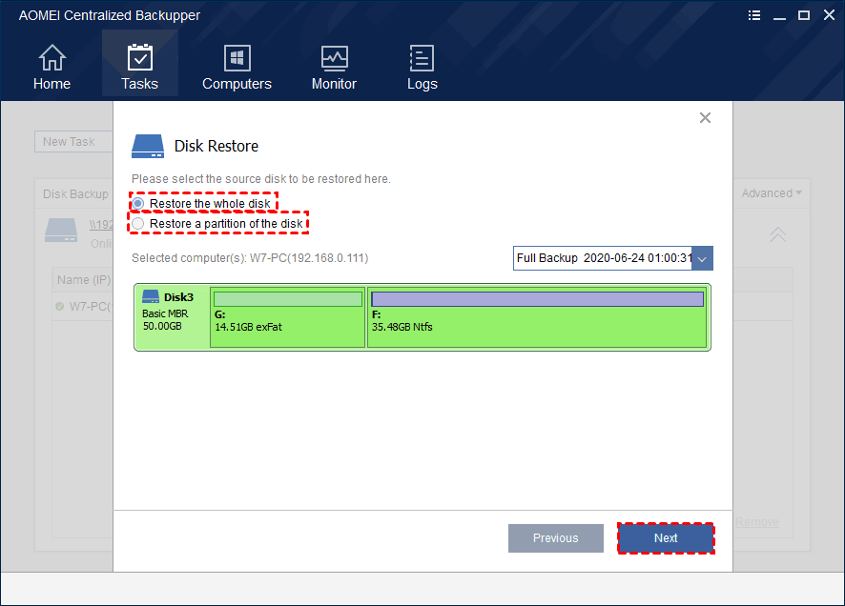Viewport: 845px width, 606px height.
Task: Expand the Advanced dropdown behind the dialog
Action: [x=772, y=193]
